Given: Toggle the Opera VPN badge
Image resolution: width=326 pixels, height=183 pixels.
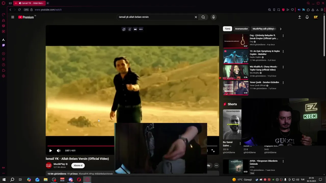Looking at the screenshot, I should tap(26, 10).
